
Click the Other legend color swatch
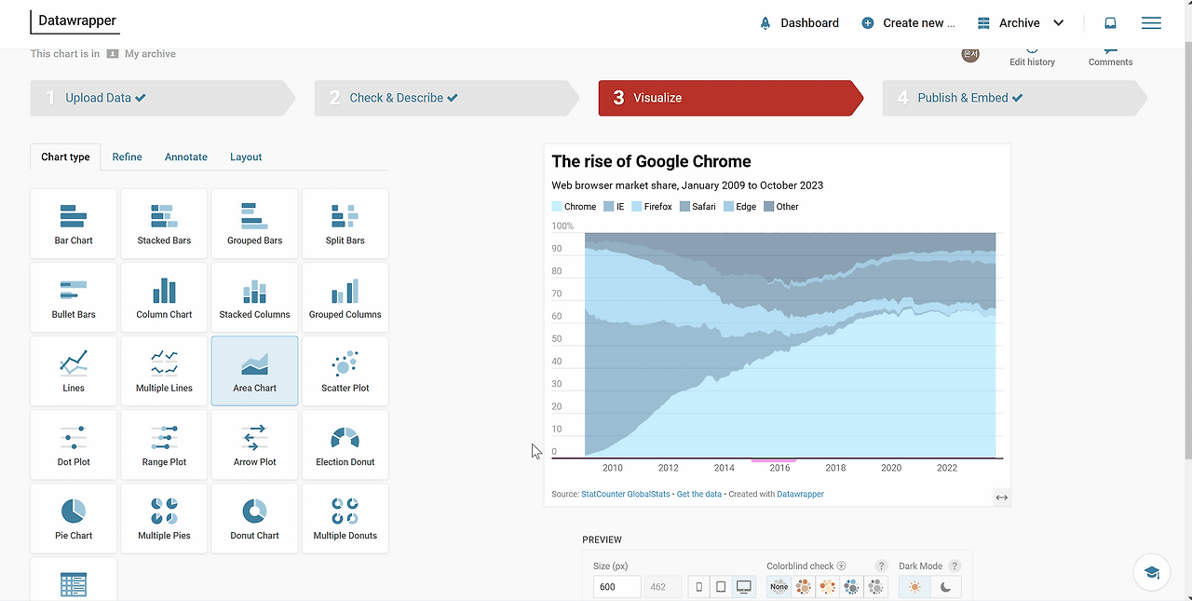[768, 207]
